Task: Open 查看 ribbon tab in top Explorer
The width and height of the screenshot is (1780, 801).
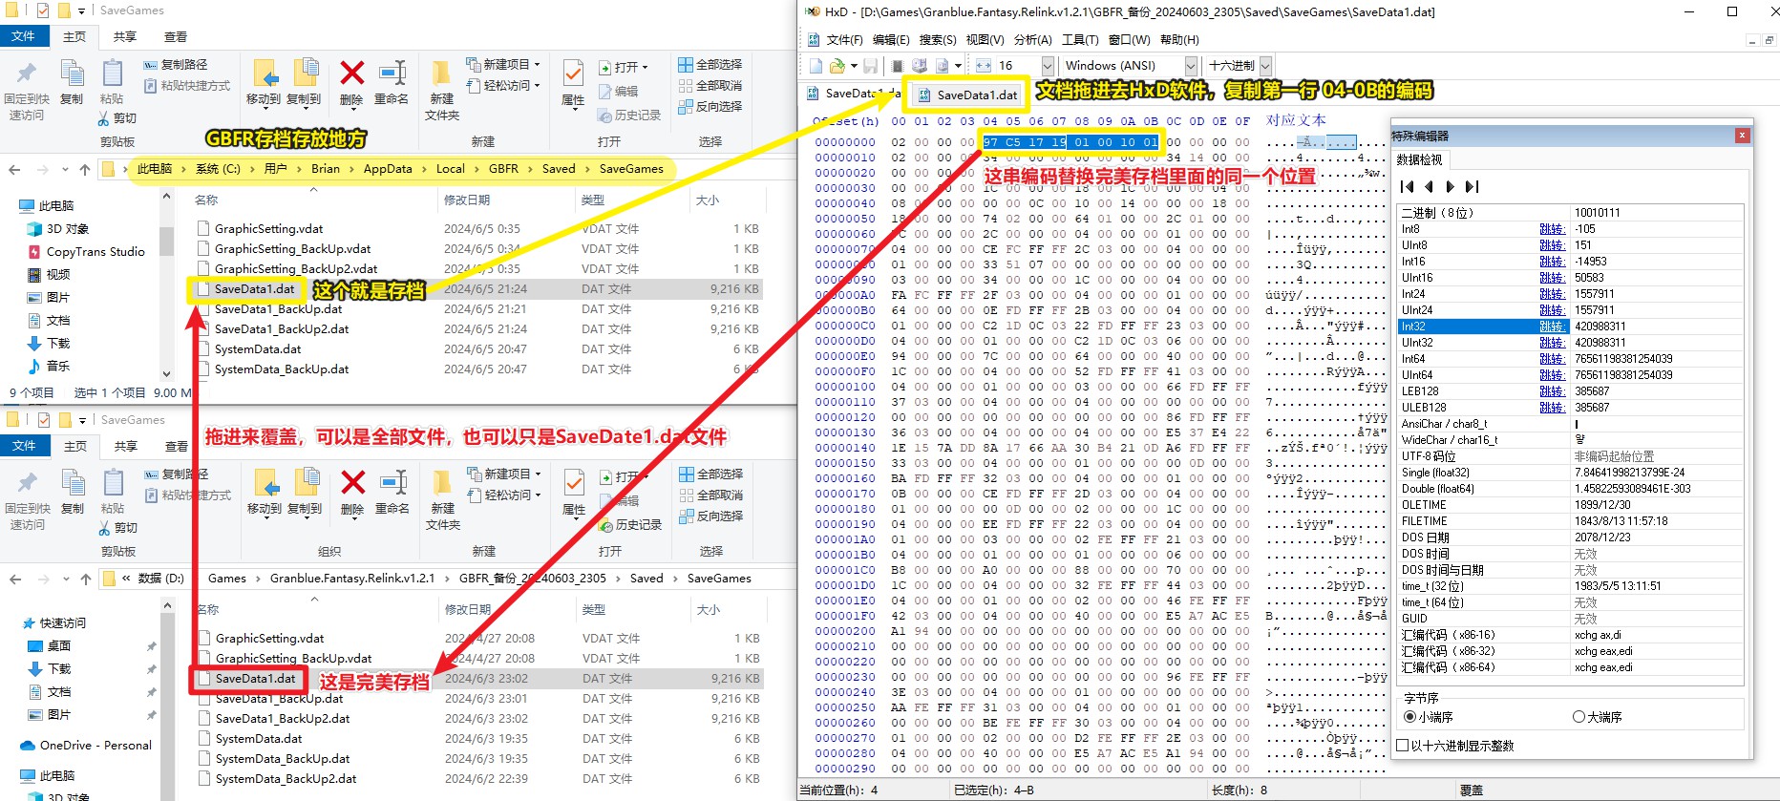Action: (176, 36)
